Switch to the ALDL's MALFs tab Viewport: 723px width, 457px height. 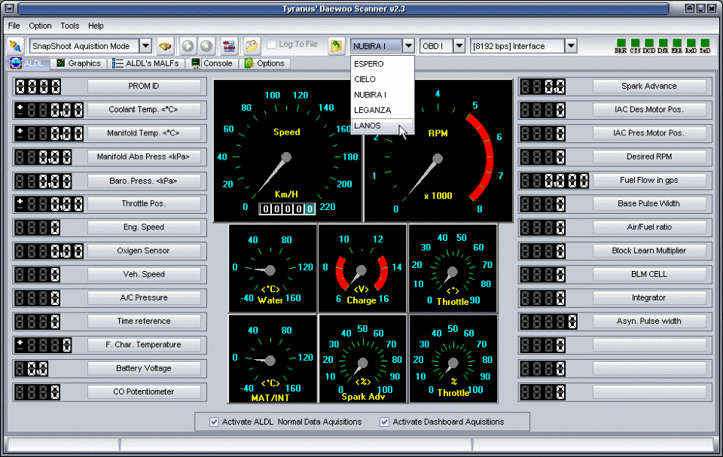pos(146,63)
